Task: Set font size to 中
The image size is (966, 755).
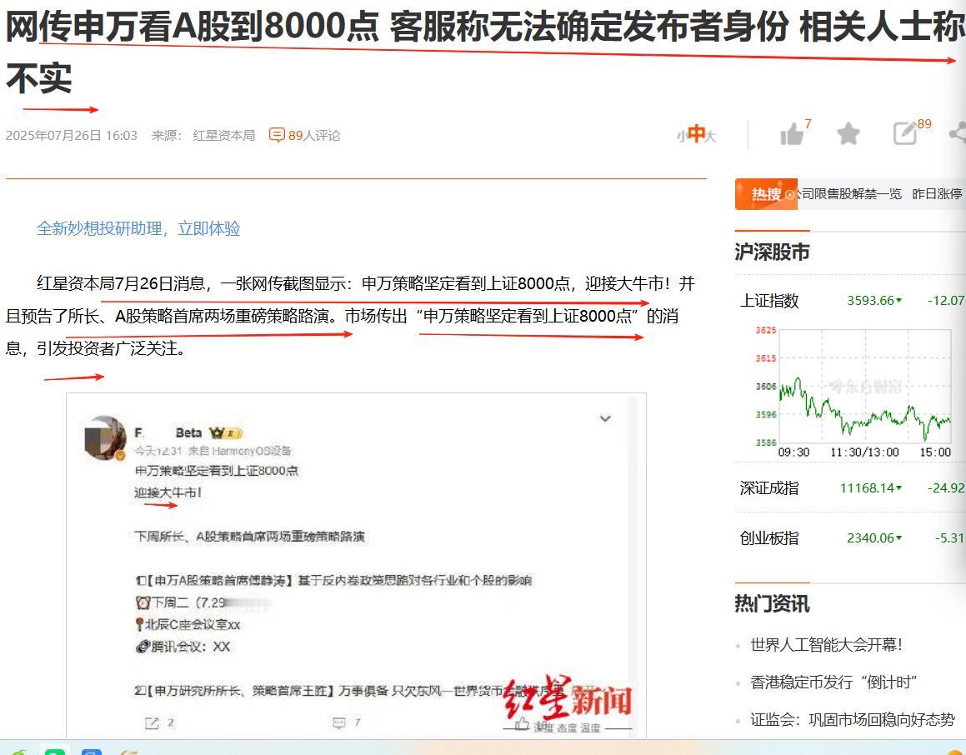Action: (696, 133)
